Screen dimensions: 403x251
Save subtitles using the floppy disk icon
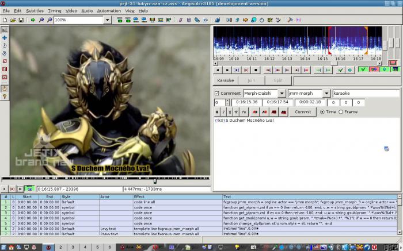21,20
